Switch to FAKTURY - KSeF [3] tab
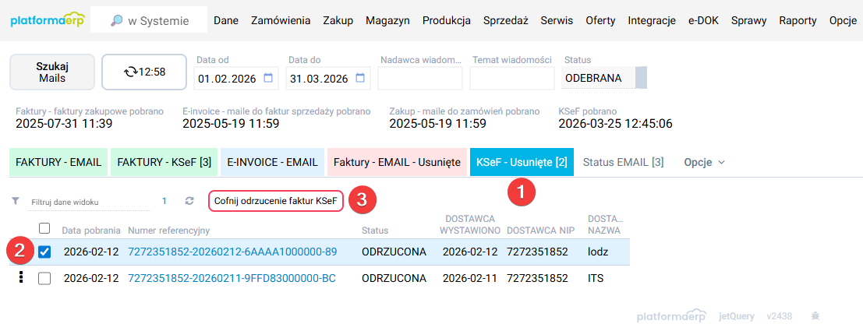This screenshot has height=331, width=863. pyautogui.click(x=164, y=162)
